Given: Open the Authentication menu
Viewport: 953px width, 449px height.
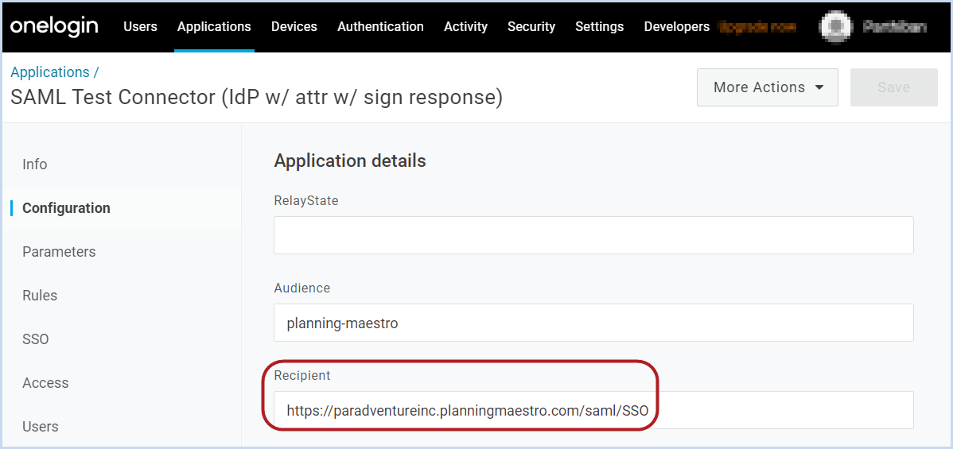Looking at the screenshot, I should click(380, 27).
